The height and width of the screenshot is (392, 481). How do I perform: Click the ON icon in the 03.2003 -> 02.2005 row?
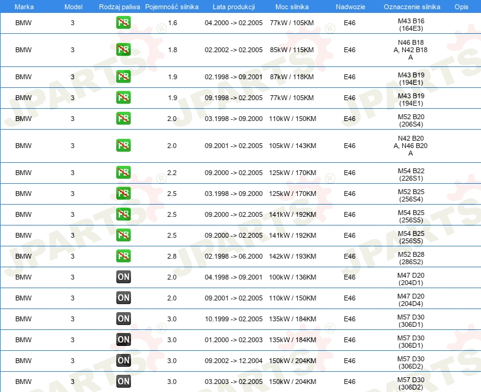(x=123, y=381)
